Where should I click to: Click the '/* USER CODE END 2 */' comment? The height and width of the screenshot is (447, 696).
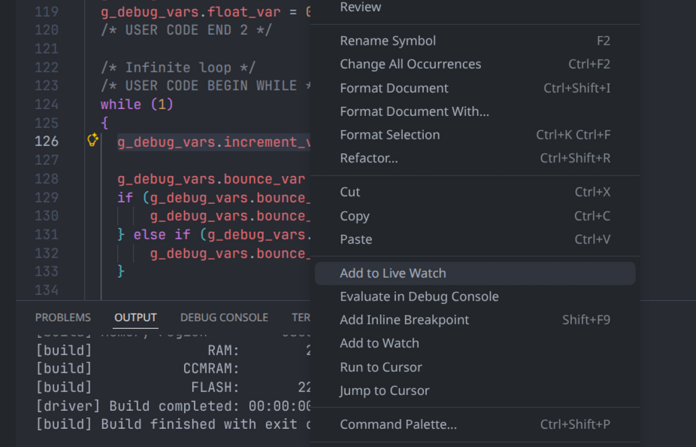tap(186, 30)
